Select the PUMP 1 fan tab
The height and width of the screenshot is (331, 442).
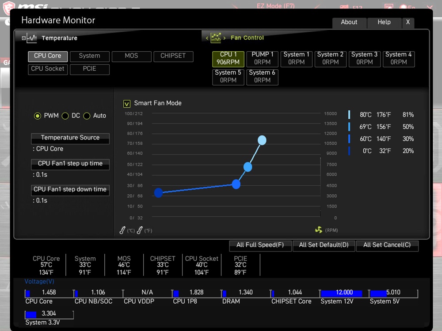click(x=263, y=59)
